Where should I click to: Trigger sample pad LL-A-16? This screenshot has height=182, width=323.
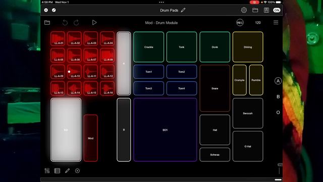[107, 88]
